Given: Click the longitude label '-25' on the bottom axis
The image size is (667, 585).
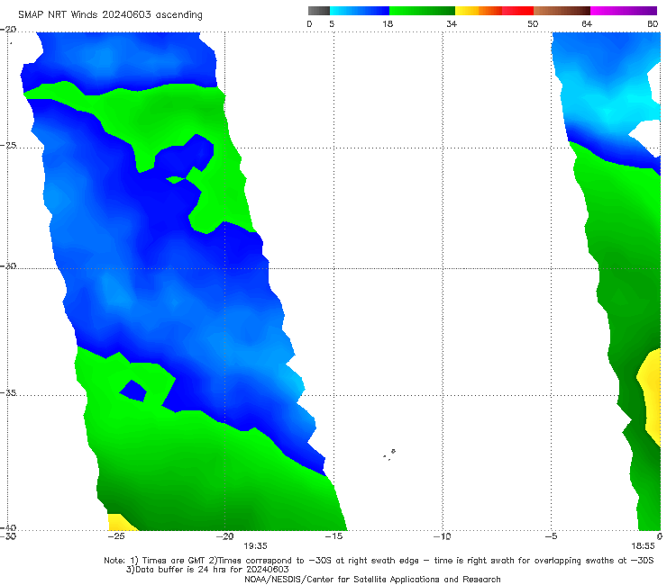Looking at the screenshot, I should (115, 536).
